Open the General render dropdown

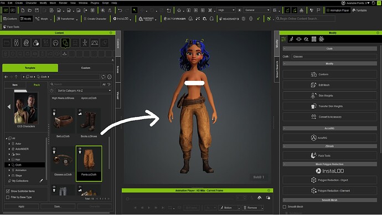pos(257,10)
